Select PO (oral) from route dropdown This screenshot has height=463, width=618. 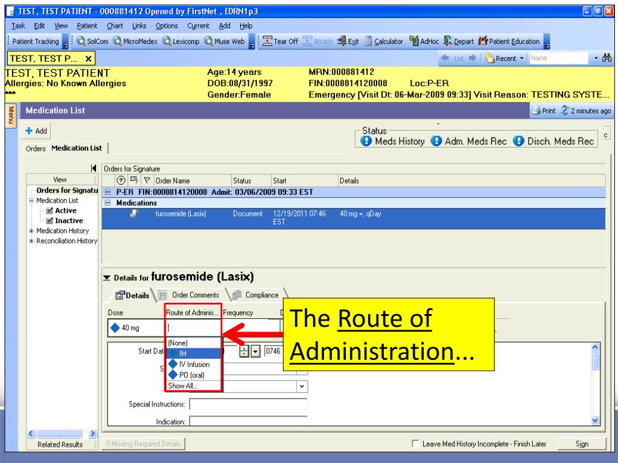(x=191, y=375)
